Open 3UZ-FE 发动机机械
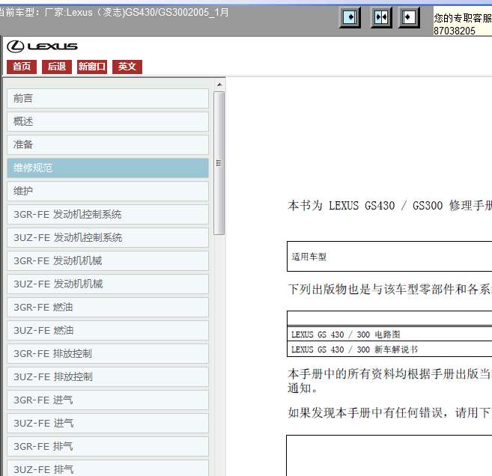 tap(108, 284)
